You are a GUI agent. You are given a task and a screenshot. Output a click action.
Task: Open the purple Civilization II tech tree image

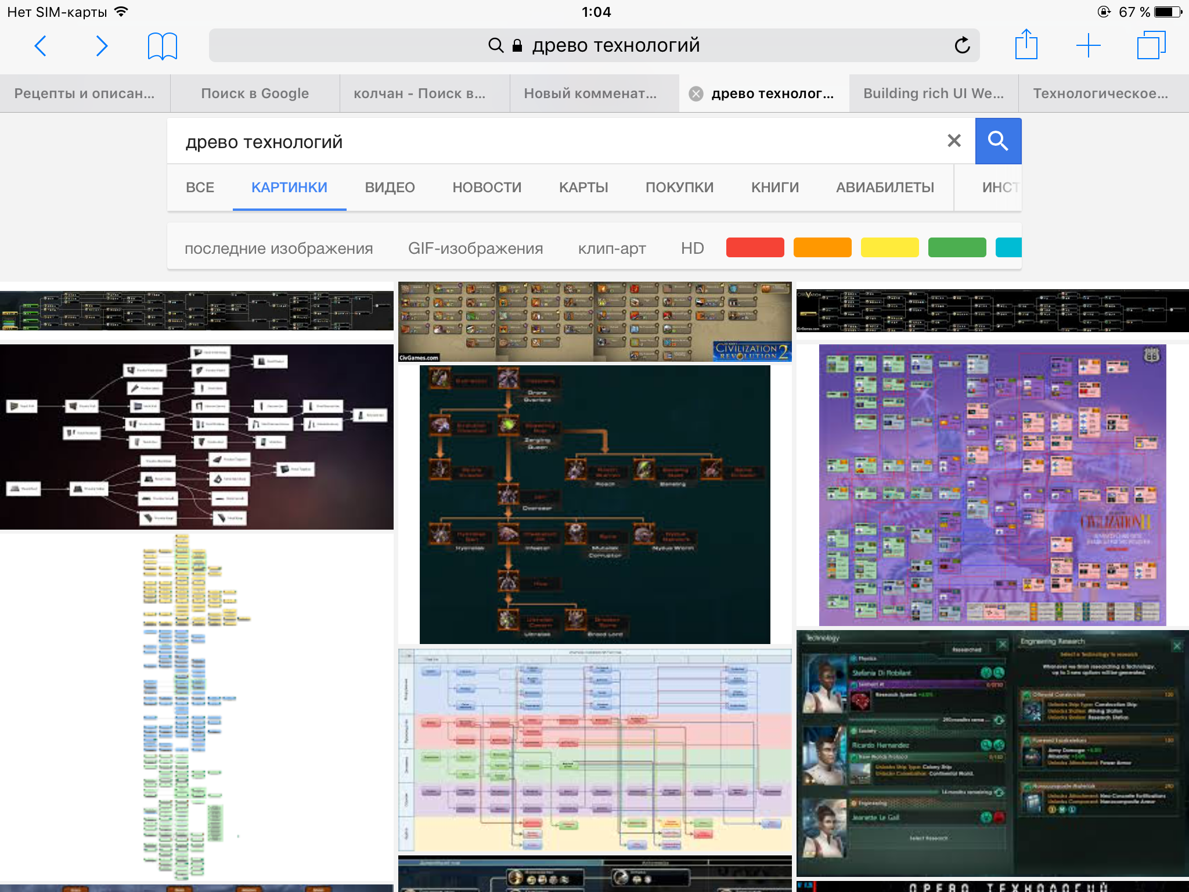pos(992,485)
